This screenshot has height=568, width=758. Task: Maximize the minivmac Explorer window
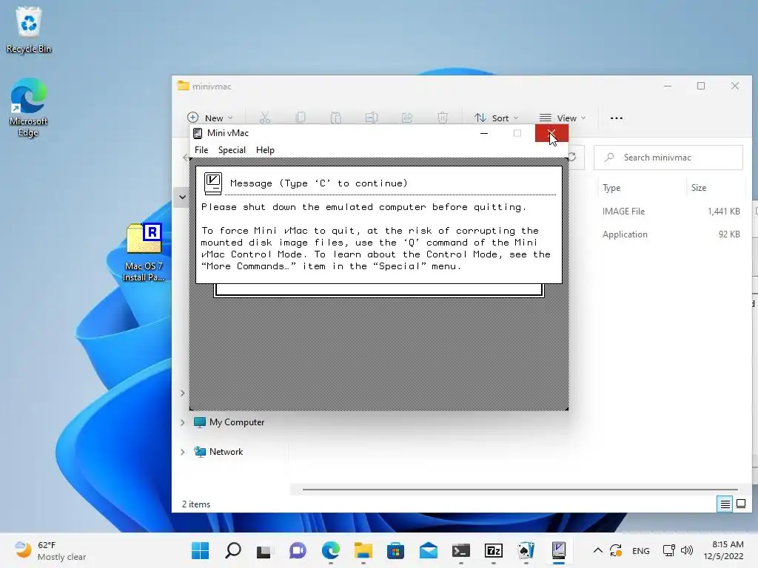(701, 87)
